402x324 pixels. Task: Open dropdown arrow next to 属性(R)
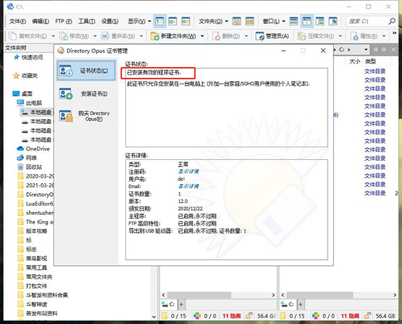pos(384,36)
